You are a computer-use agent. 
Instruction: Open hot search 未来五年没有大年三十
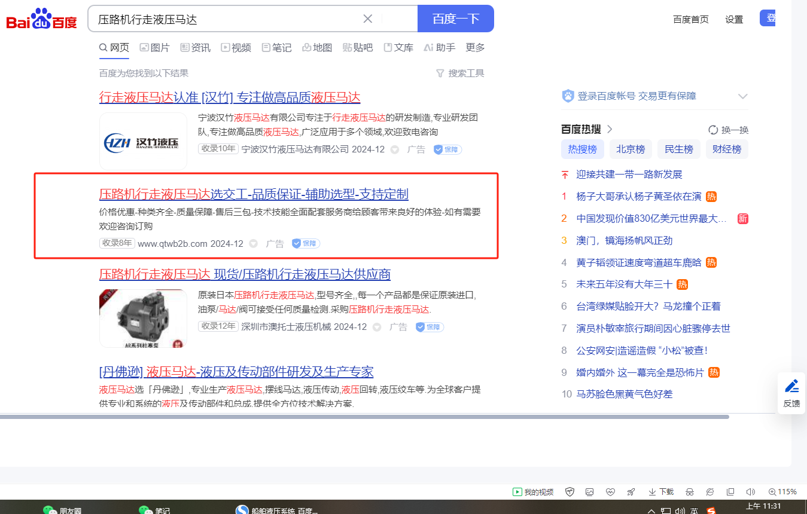[625, 284]
